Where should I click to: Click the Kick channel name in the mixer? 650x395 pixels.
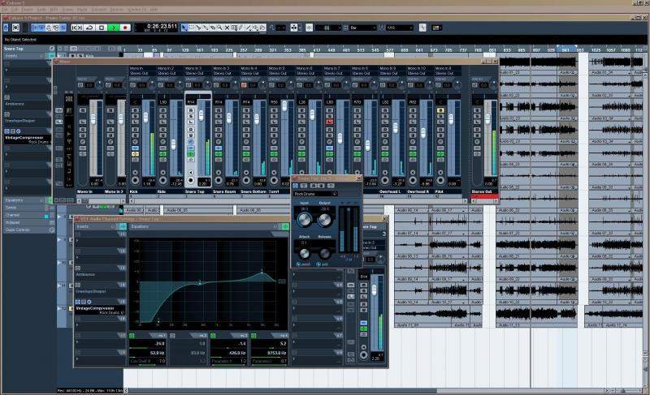tap(133, 192)
